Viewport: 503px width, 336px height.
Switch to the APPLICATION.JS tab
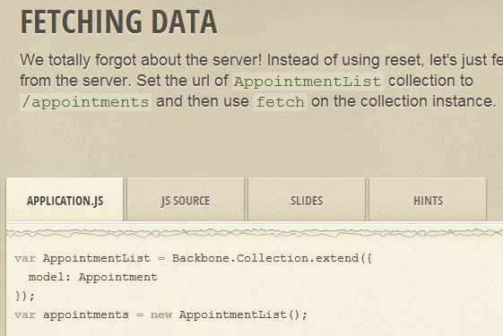[65, 200]
